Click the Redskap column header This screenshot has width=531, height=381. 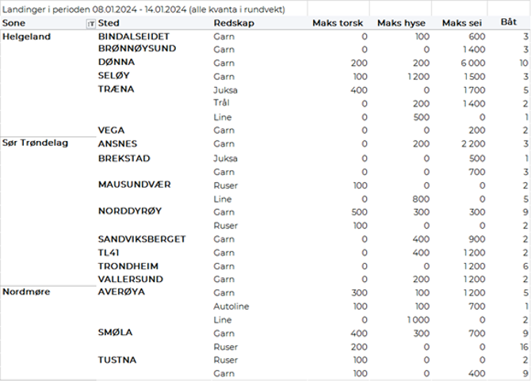click(232, 25)
